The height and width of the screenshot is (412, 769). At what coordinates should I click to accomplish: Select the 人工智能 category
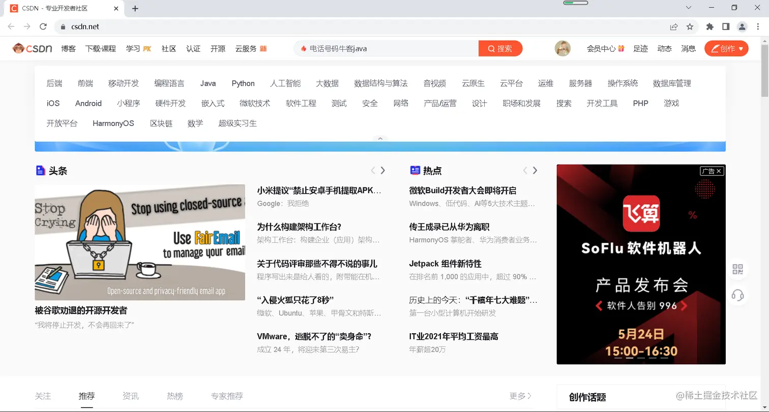(x=285, y=83)
